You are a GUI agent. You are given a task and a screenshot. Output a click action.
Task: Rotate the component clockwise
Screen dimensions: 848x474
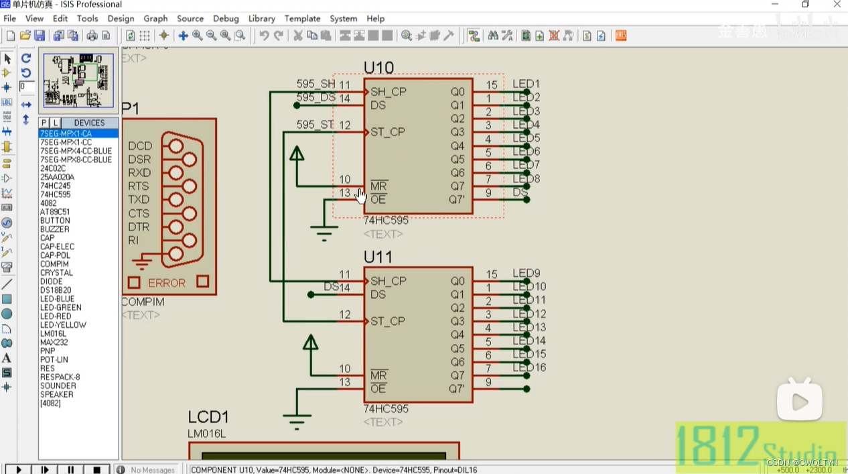pos(26,59)
